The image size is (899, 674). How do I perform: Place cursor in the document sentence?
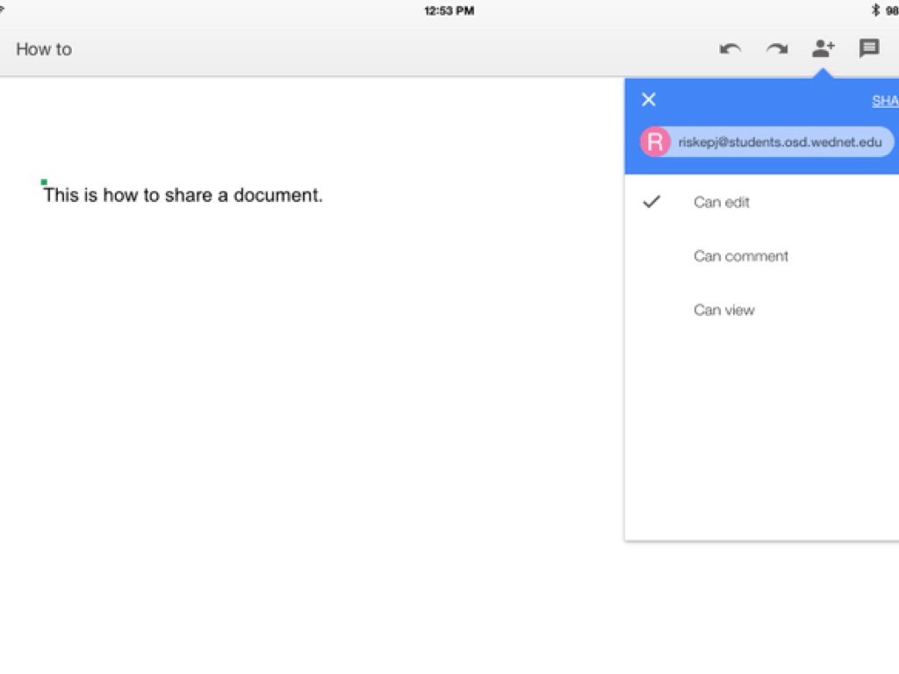coord(183,196)
